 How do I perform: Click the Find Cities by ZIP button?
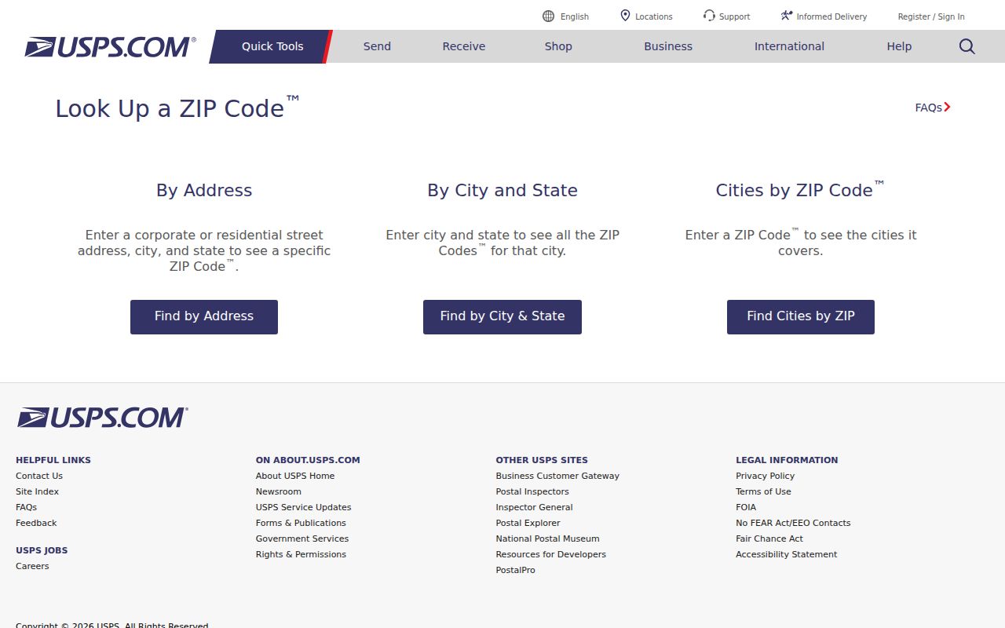coord(801,317)
